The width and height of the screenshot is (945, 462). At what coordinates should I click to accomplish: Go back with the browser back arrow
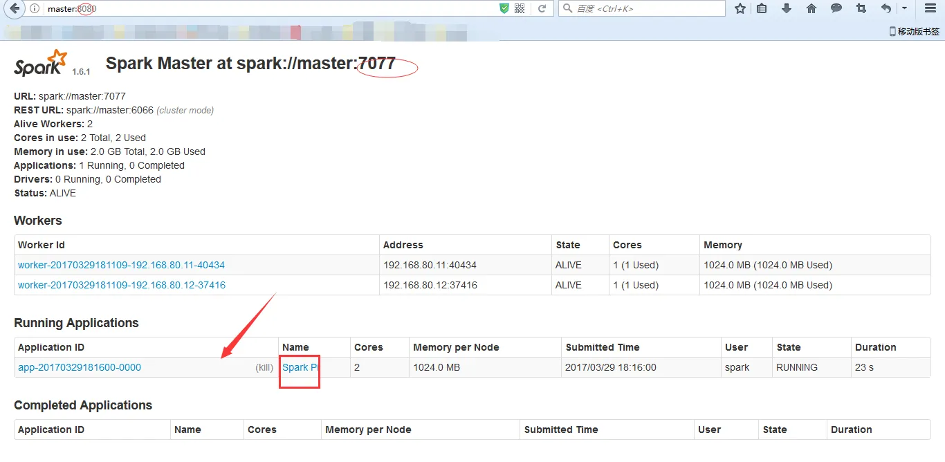pos(15,8)
